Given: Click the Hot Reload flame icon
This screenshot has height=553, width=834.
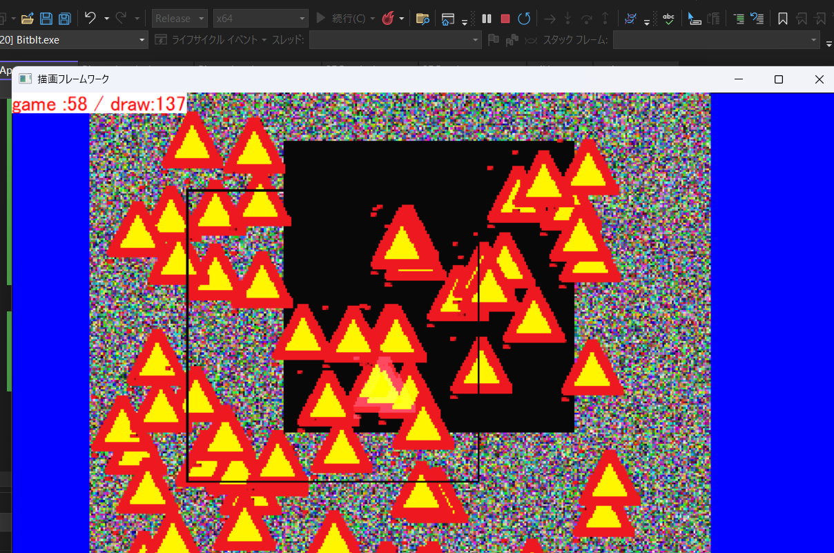Looking at the screenshot, I should tap(389, 19).
